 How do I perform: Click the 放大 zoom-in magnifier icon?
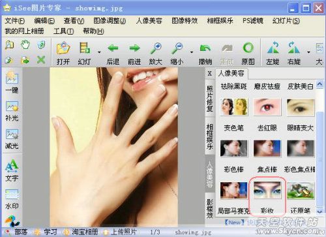coord(156,48)
